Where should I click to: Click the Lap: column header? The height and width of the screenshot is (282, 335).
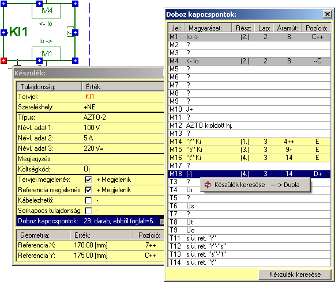[x=264, y=28]
